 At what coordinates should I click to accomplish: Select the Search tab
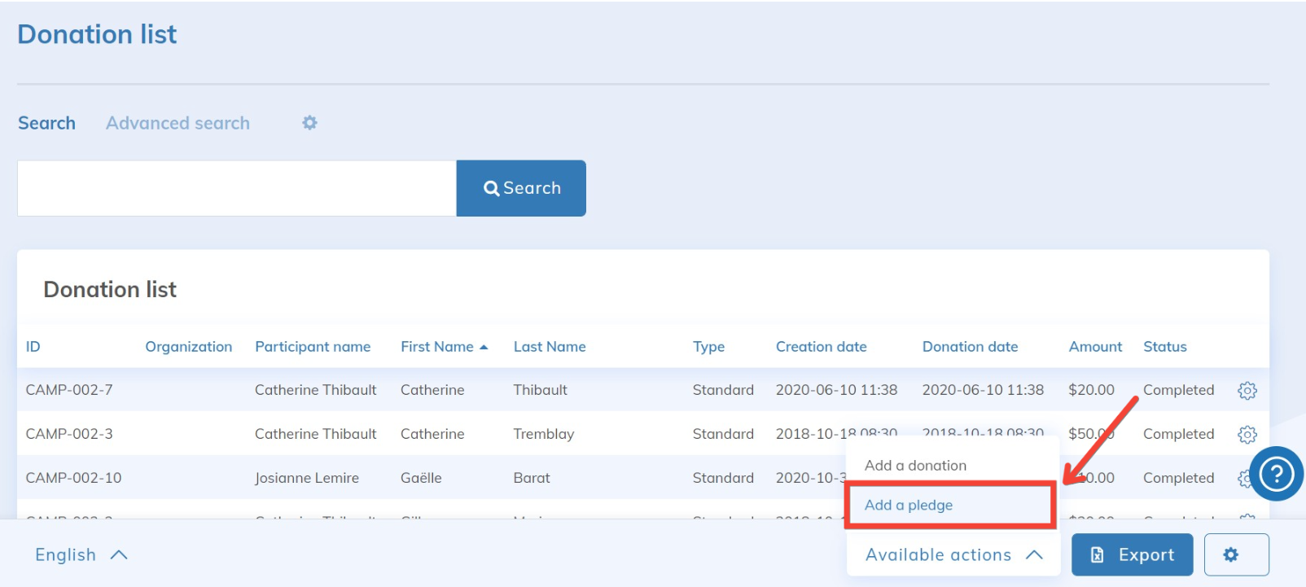(x=46, y=123)
